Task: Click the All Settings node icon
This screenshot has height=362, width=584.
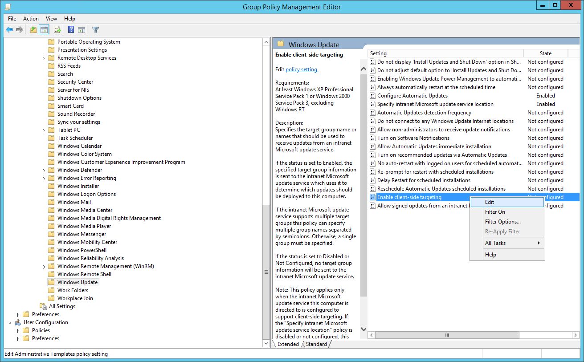Action: pos(43,306)
